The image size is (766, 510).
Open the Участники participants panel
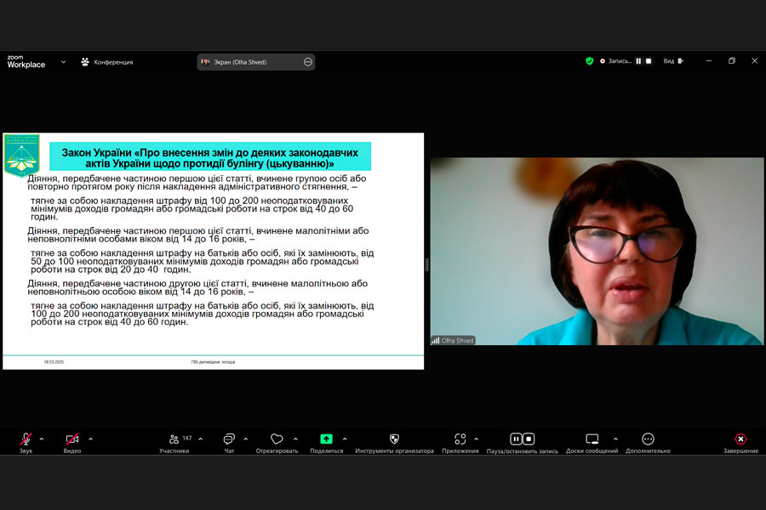click(x=174, y=439)
